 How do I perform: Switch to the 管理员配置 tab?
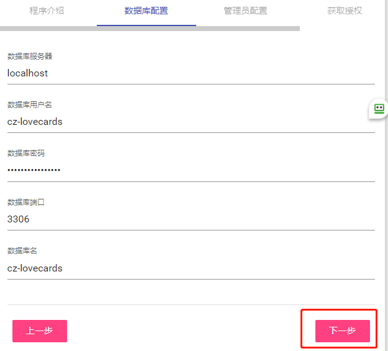coord(245,11)
